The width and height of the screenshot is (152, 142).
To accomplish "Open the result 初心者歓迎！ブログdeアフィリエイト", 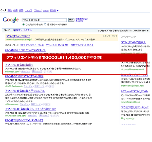I will (25, 50).
